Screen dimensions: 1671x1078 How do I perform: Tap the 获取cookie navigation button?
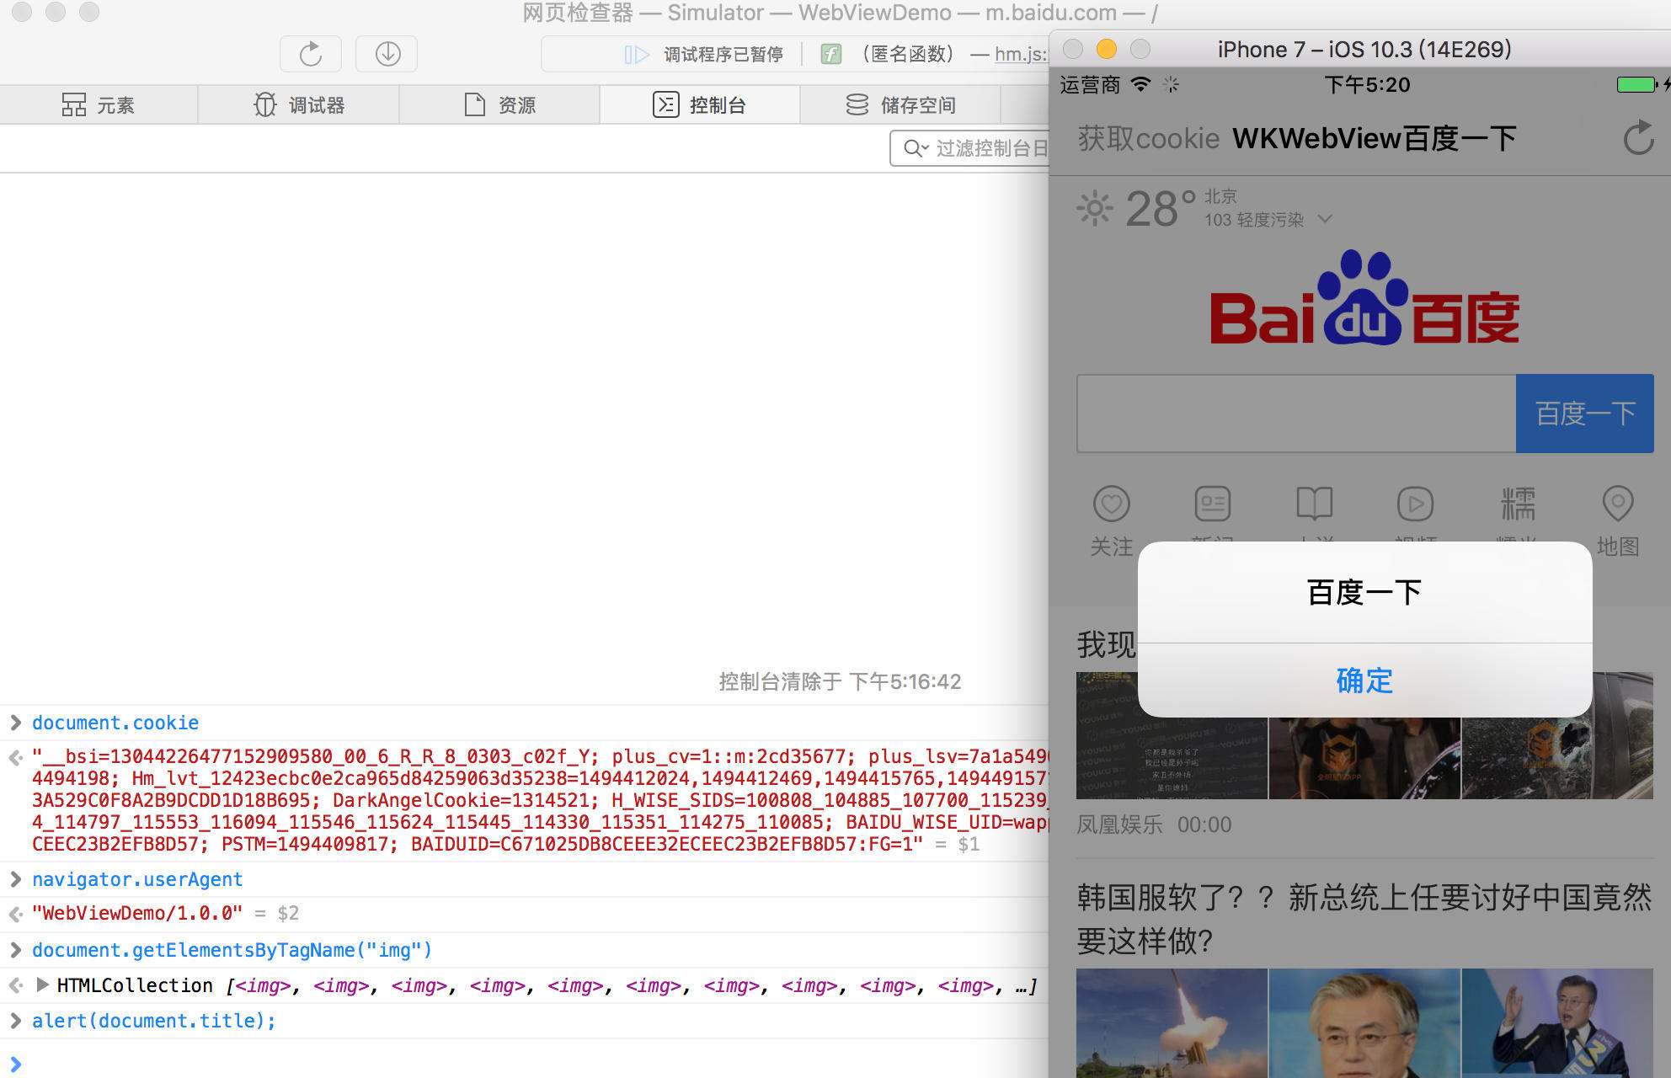point(1148,138)
